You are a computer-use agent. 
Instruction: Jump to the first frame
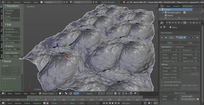pyautogui.click(x=104, y=103)
